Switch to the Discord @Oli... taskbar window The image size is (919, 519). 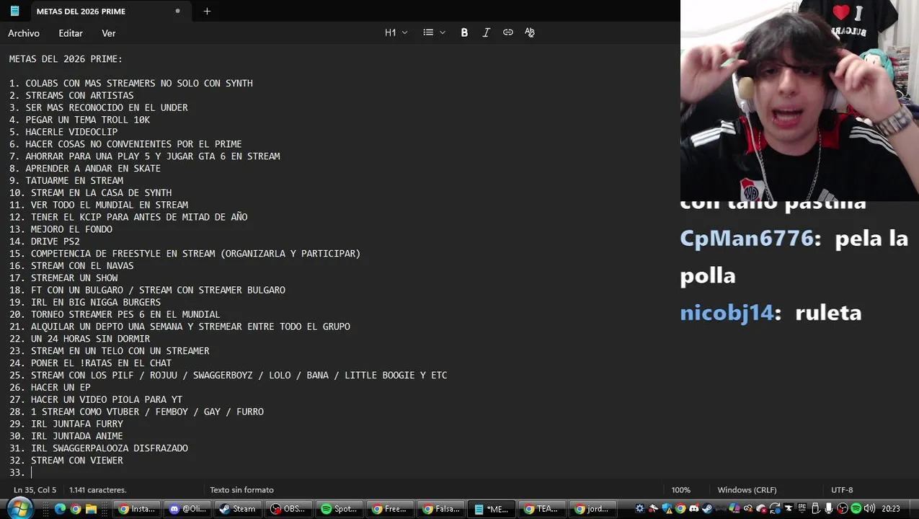pos(187,509)
